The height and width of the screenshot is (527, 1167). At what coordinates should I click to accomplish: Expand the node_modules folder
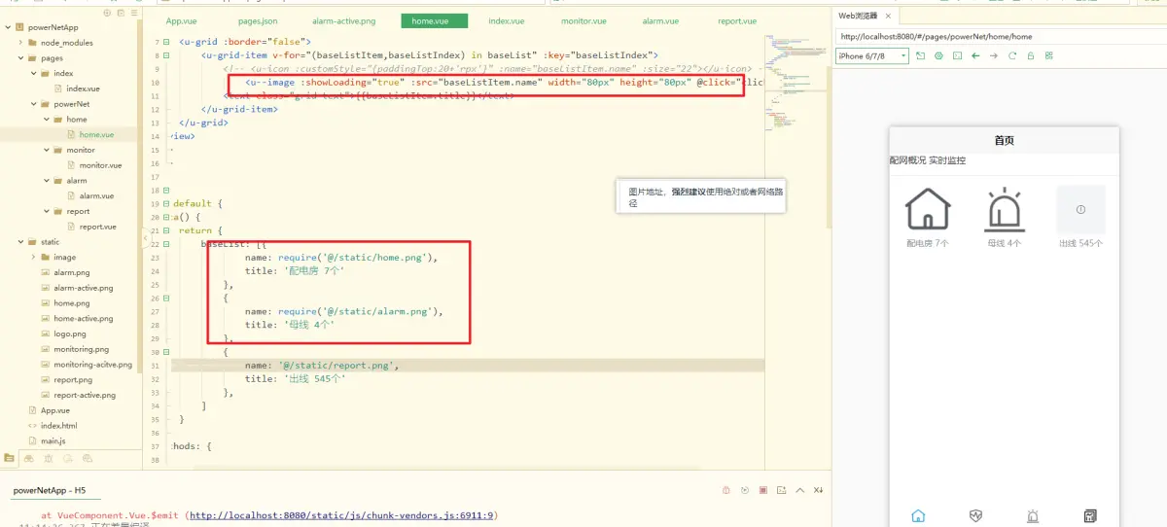point(19,43)
